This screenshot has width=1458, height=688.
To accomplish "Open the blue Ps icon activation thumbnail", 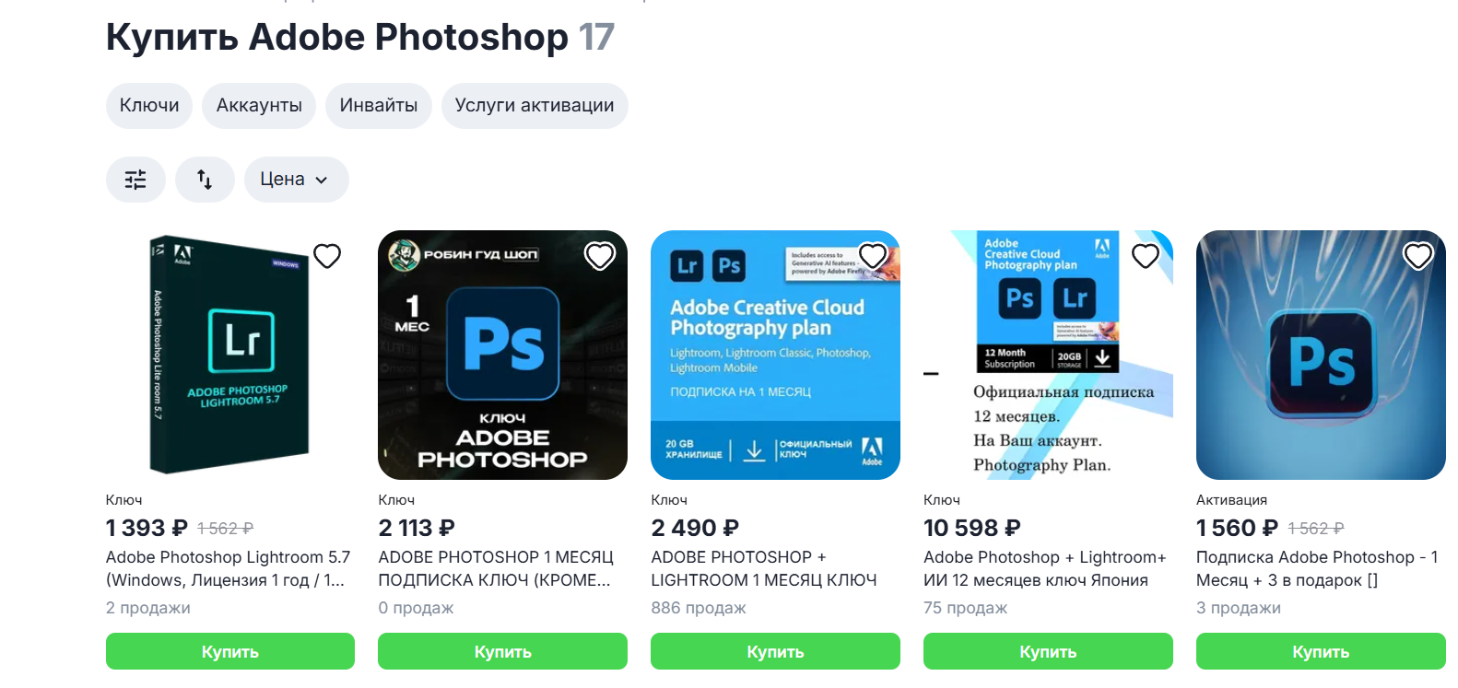I will point(1321,355).
